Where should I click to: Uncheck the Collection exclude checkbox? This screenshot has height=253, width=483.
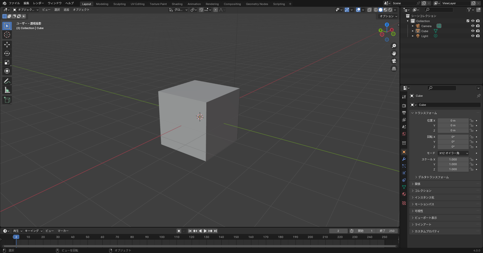pyautogui.click(x=468, y=21)
